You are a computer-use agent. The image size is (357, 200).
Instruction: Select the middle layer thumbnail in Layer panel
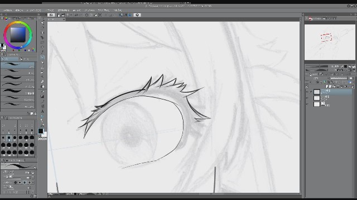pos(317,98)
